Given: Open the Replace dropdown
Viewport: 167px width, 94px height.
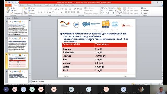Looking at the screenshot, I should (145, 10).
